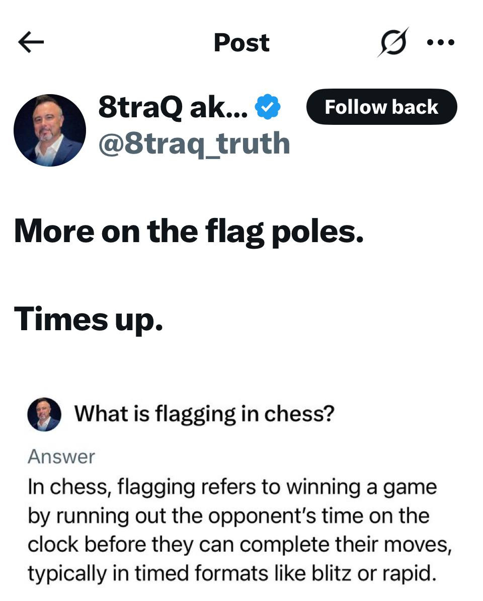Screen dimensions: 483x601
Task: Tap the "Post" header title
Action: click(x=242, y=43)
